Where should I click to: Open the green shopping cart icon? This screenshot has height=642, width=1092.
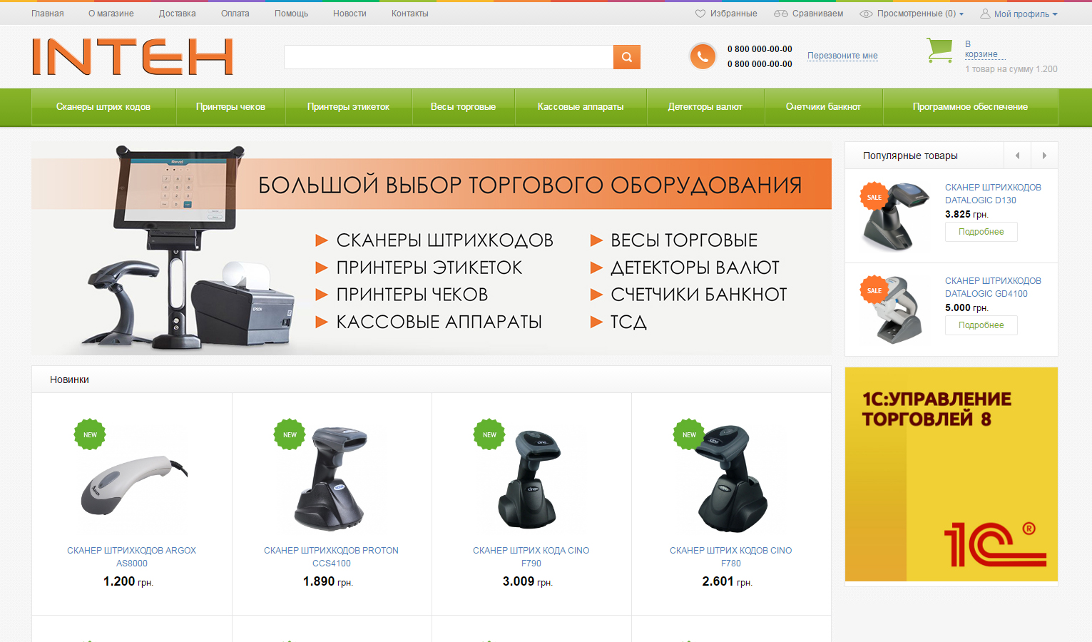(939, 50)
